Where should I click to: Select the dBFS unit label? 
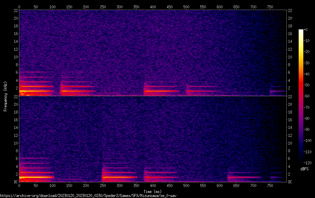coord(304,169)
